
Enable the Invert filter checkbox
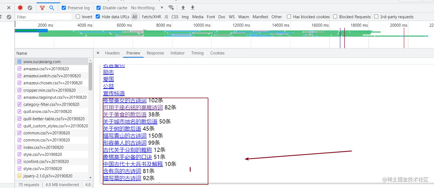pos(78,17)
